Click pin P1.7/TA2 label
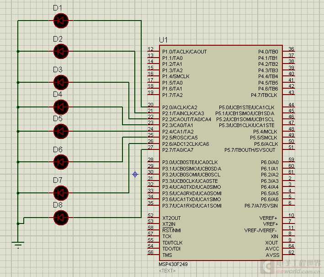 tap(172, 95)
